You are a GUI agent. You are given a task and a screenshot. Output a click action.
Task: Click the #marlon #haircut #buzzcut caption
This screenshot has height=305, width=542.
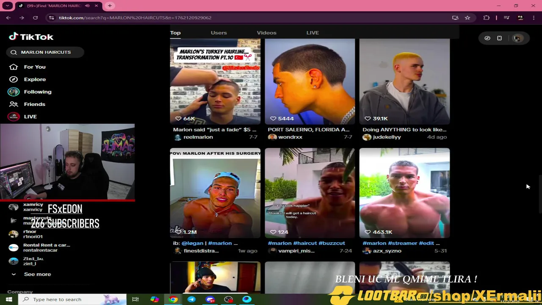[x=307, y=243]
